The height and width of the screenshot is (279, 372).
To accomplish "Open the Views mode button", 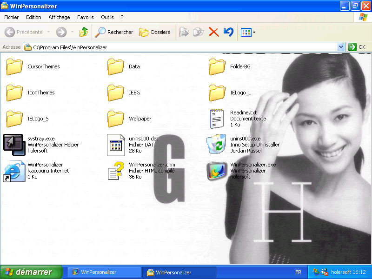I will point(246,32).
